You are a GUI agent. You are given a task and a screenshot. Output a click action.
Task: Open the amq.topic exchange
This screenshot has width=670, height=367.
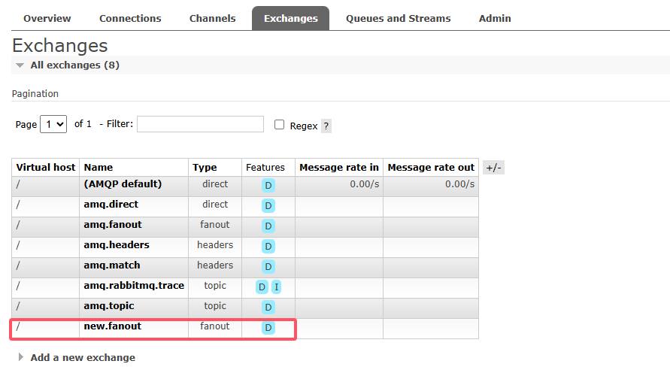[x=109, y=306]
